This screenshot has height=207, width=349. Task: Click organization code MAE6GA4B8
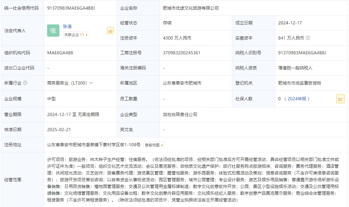pyautogui.click(x=60, y=53)
